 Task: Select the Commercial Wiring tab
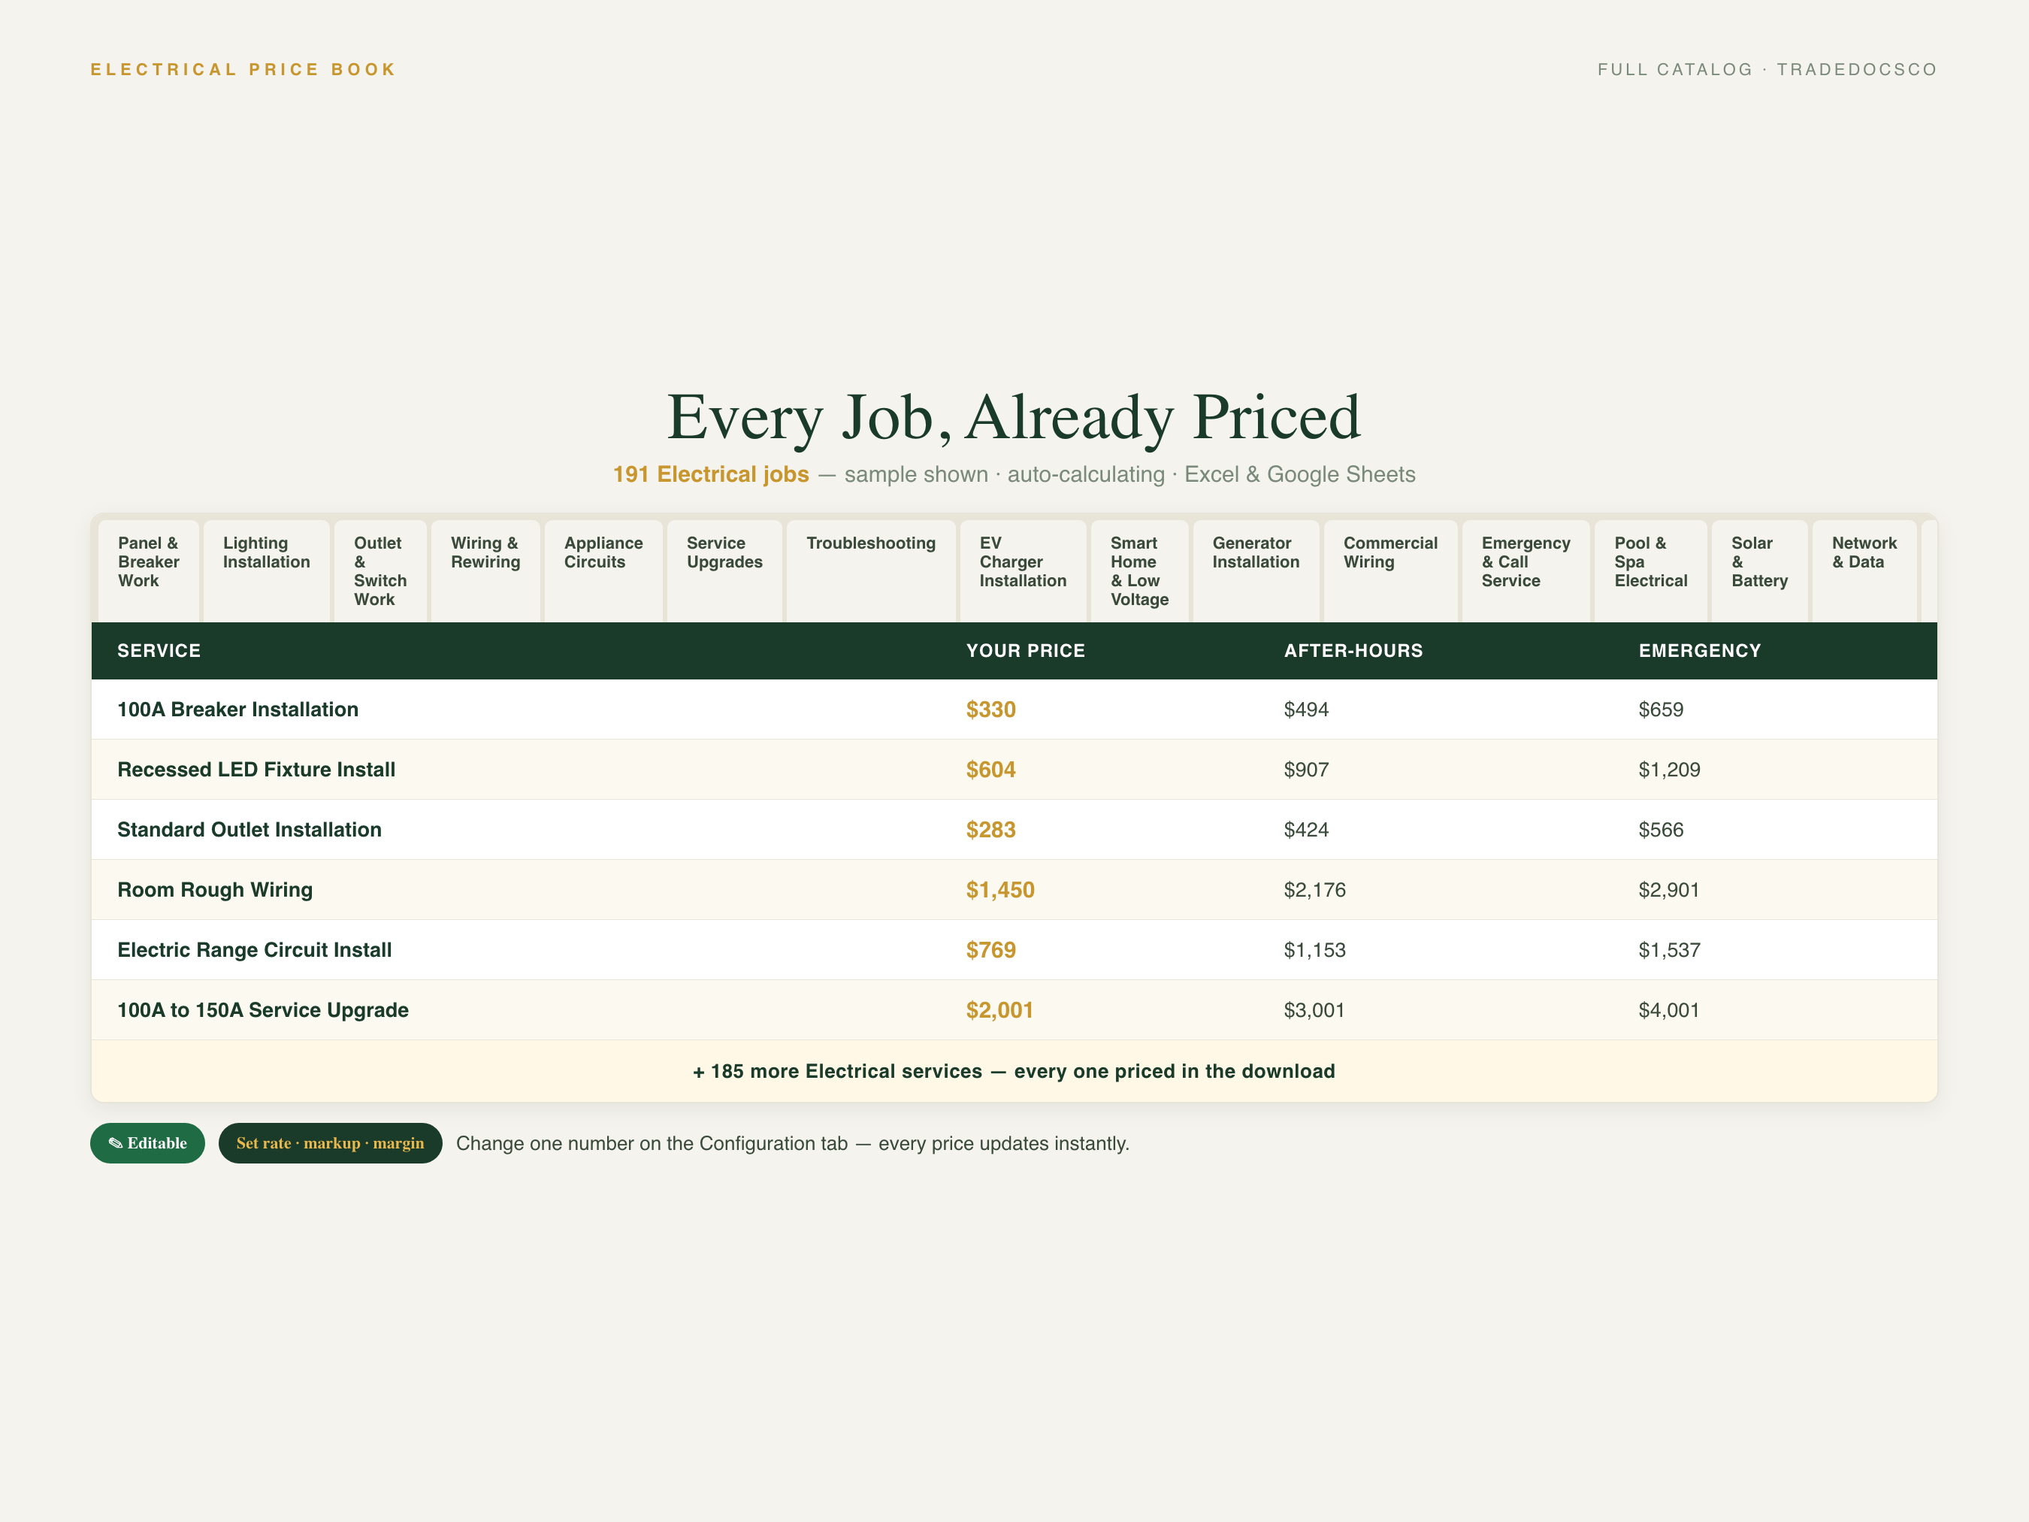(x=1390, y=570)
